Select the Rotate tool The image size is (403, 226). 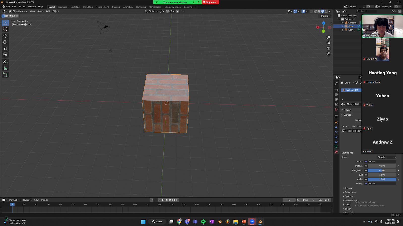coord(5,42)
